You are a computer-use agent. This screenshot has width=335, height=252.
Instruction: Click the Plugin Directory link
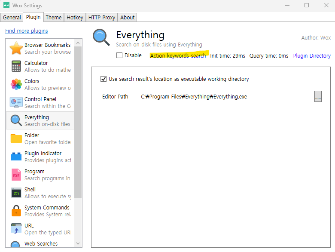tap(312, 55)
